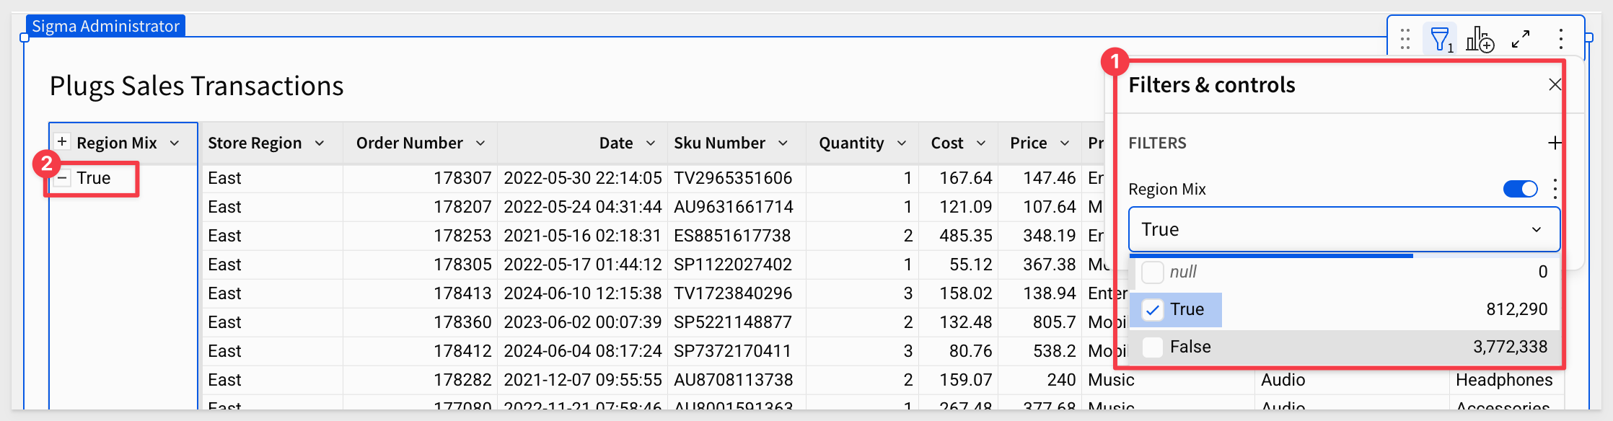Viewport: 1613px width, 421px height.
Task: Open the element's more options menu
Action: click(x=1560, y=39)
